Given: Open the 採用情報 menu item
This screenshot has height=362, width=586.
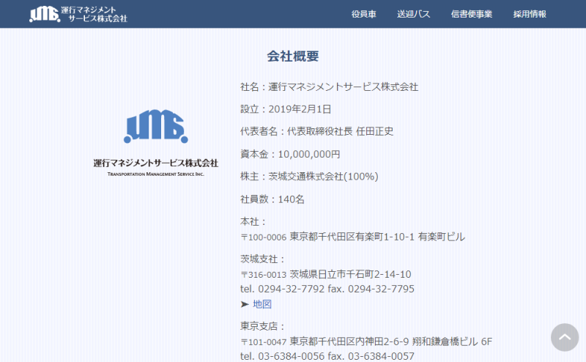Looking at the screenshot, I should click(x=530, y=14).
